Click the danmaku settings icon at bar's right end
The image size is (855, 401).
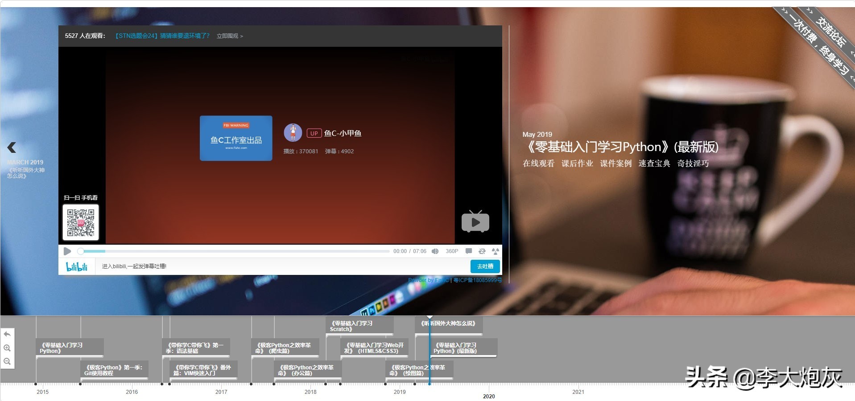click(x=495, y=251)
